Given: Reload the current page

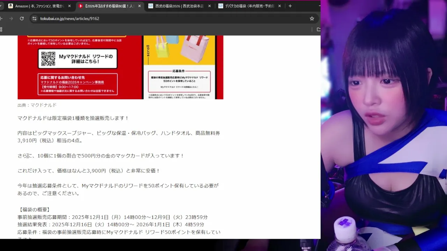Looking at the screenshot, I should 22,18.
